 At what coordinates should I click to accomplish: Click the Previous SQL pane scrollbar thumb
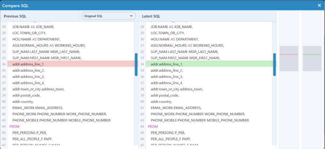tap(136, 64)
